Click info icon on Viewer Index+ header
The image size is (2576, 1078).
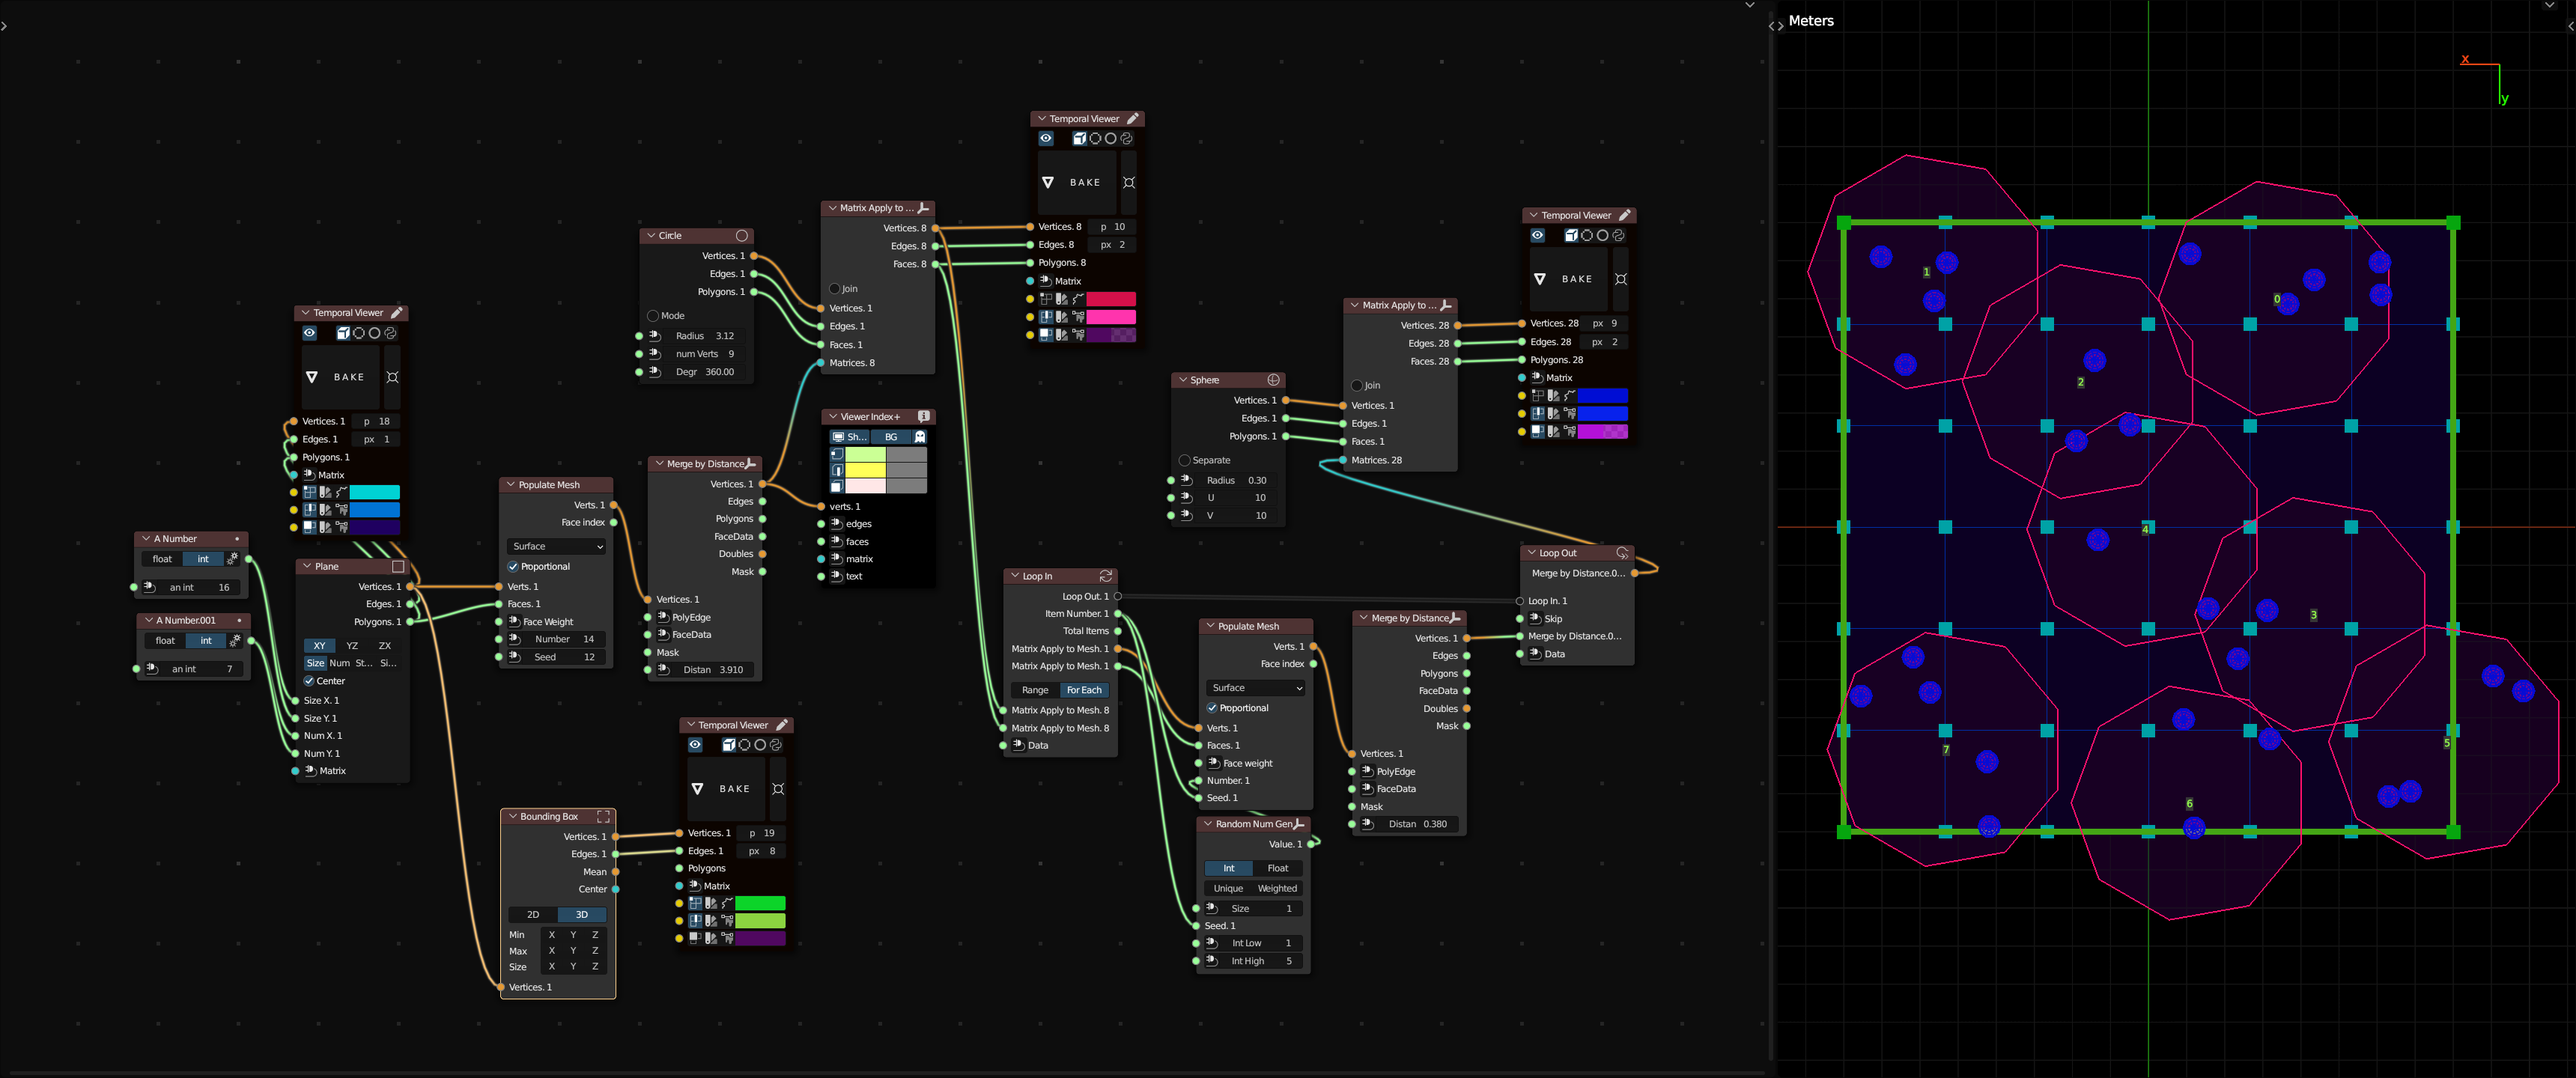pyautogui.click(x=923, y=416)
